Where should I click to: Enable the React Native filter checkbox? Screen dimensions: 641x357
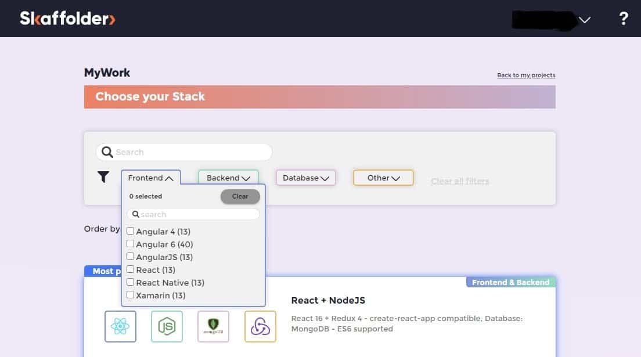click(x=131, y=282)
